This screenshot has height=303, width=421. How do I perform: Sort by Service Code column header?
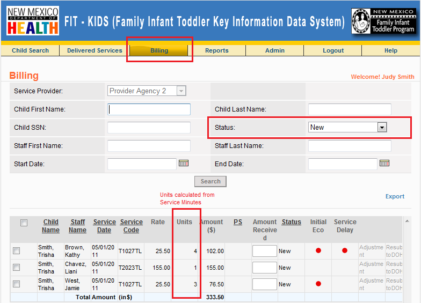tap(131, 226)
